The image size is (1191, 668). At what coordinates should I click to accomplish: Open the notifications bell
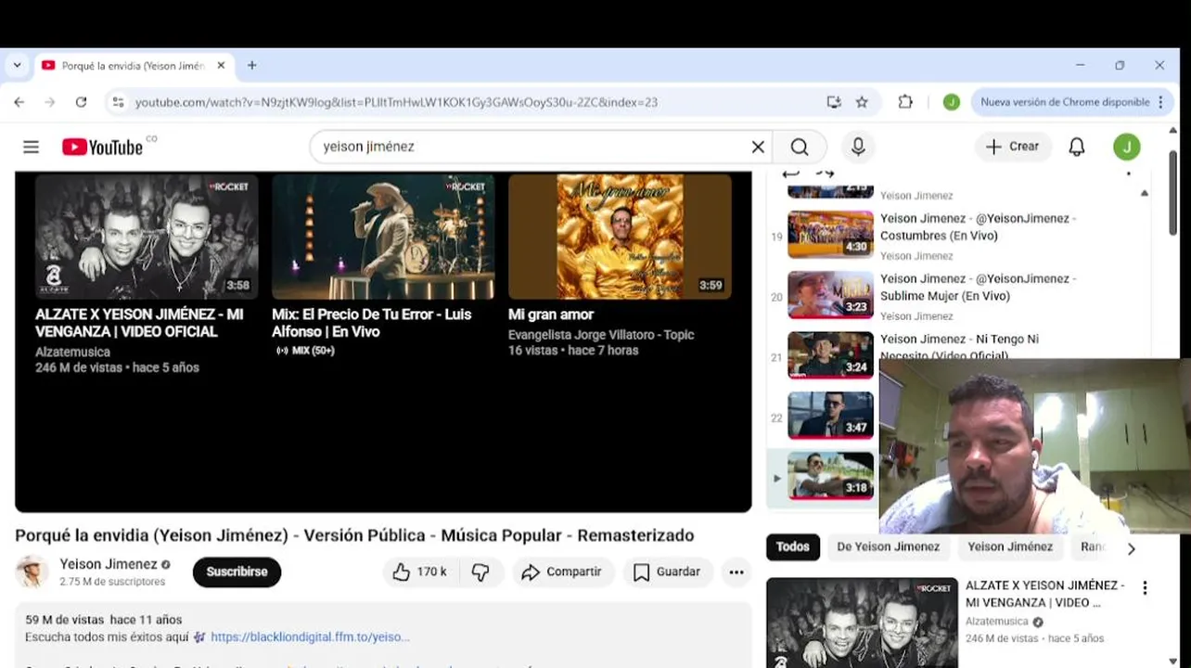[1077, 147]
